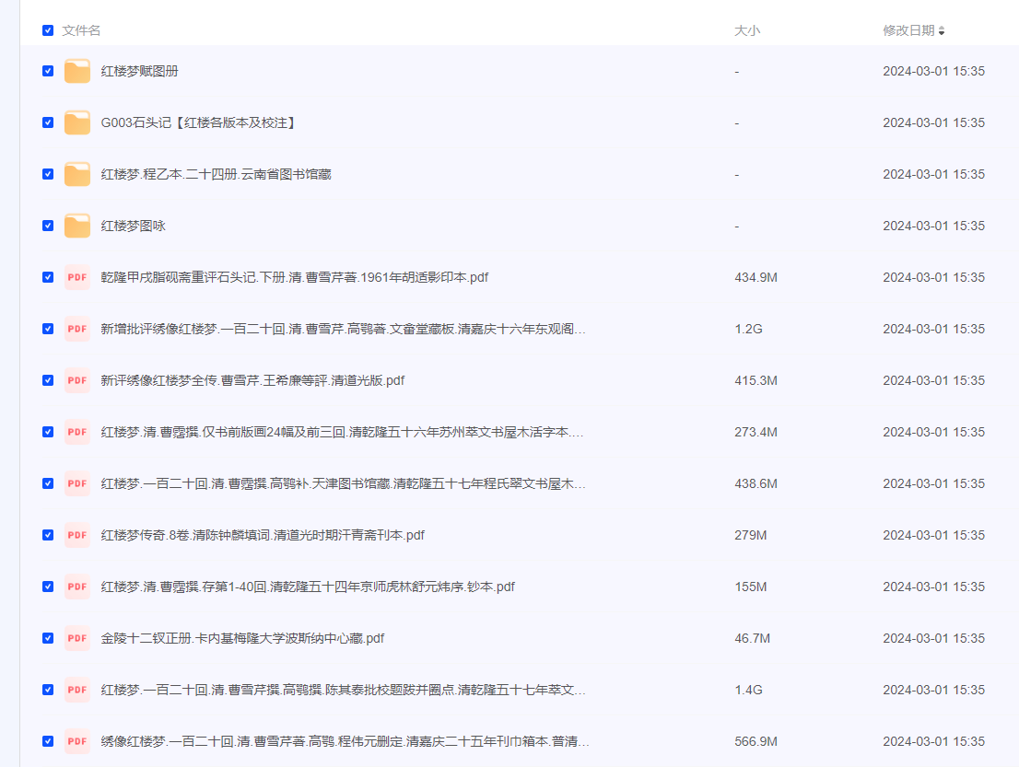The width and height of the screenshot is (1019, 767).
Task: Click PDF icon of 新评绣像红楼梦全传
Action: tap(77, 380)
